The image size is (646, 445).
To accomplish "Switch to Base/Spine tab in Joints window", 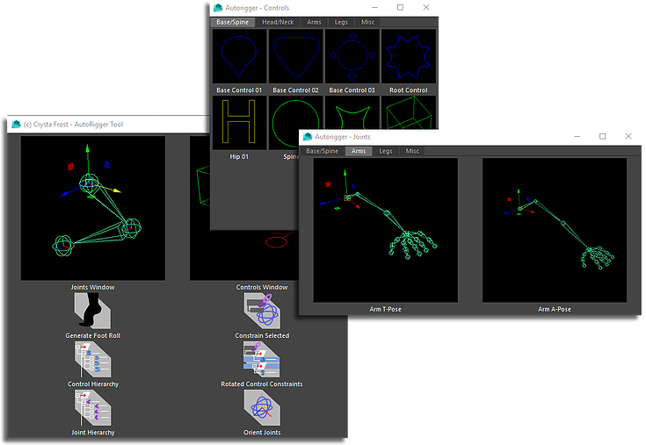I will click(x=323, y=151).
